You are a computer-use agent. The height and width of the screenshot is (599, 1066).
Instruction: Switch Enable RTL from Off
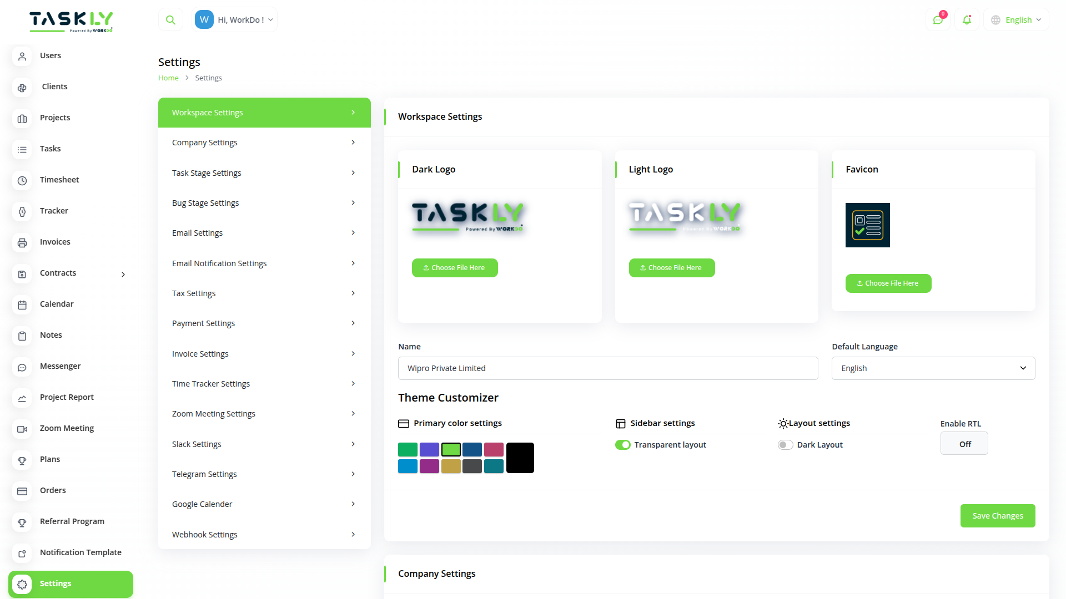(964, 443)
